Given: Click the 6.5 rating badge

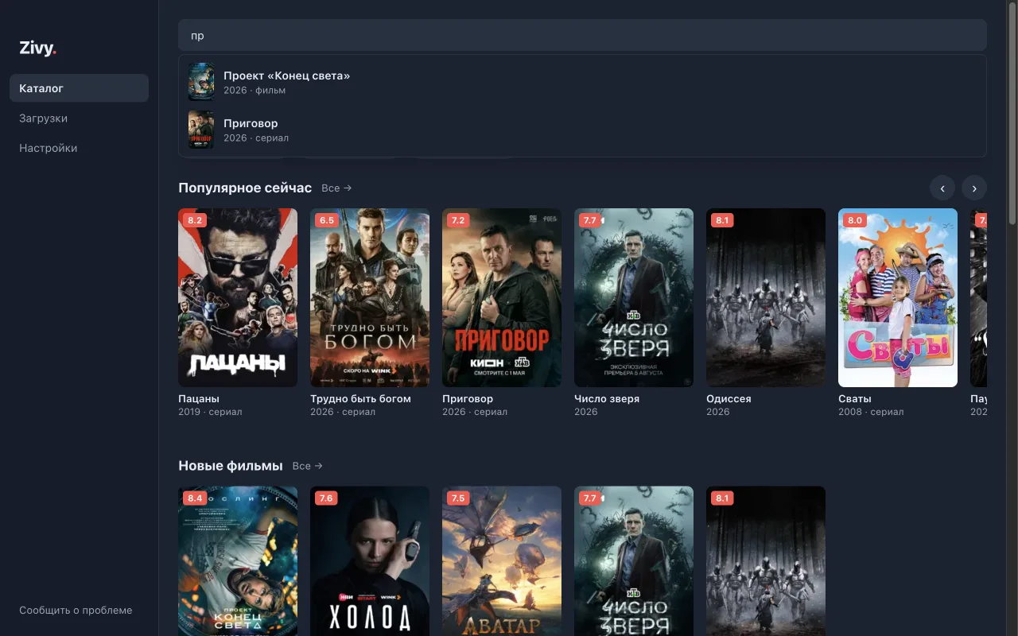Looking at the screenshot, I should click(x=327, y=220).
